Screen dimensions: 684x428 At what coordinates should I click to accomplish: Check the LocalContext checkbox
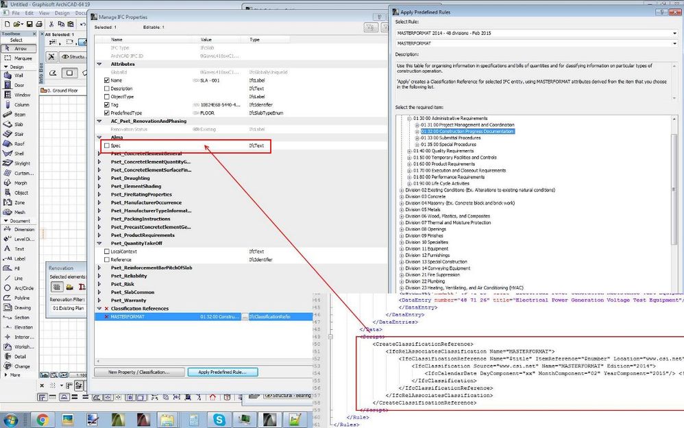[107, 252]
